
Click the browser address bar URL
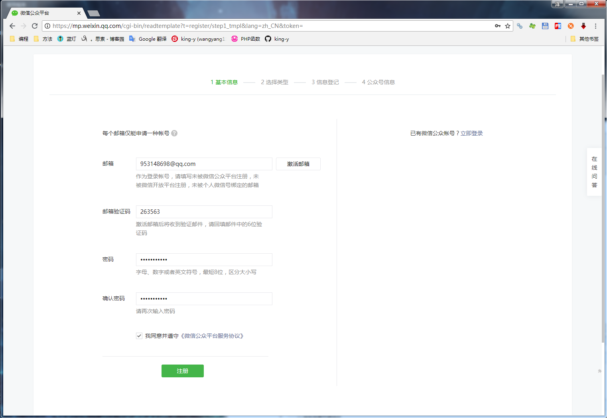coord(178,26)
